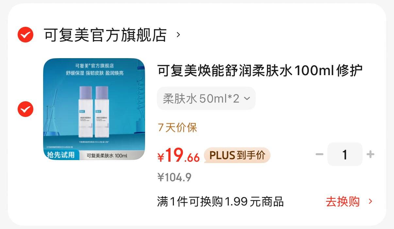Tap the red arrow after 去换购
Viewport: 394px width, 229px height.
(x=370, y=202)
